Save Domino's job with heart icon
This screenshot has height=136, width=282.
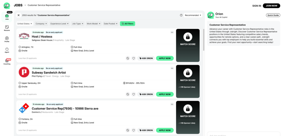[x=134, y=130]
